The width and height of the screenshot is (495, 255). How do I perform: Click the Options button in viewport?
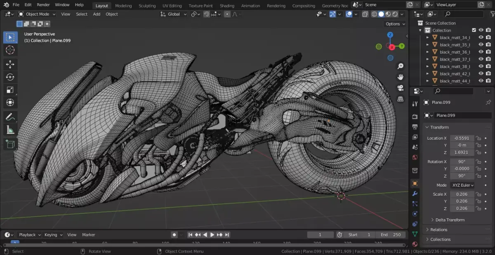[395, 24]
